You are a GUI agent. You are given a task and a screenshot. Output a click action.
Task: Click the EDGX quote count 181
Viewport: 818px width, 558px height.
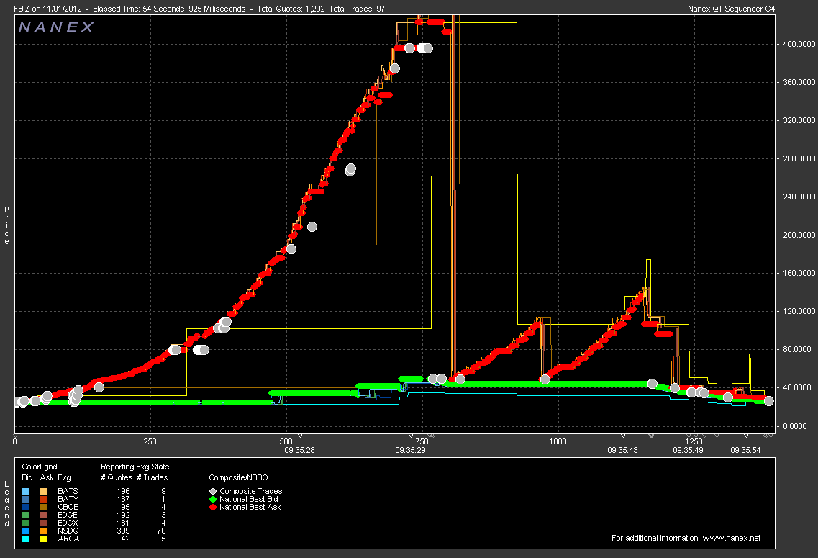pyautogui.click(x=123, y=523)
